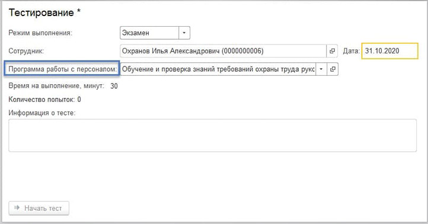
Task: Click the Режим выполнения label
Action: (40, 33)
